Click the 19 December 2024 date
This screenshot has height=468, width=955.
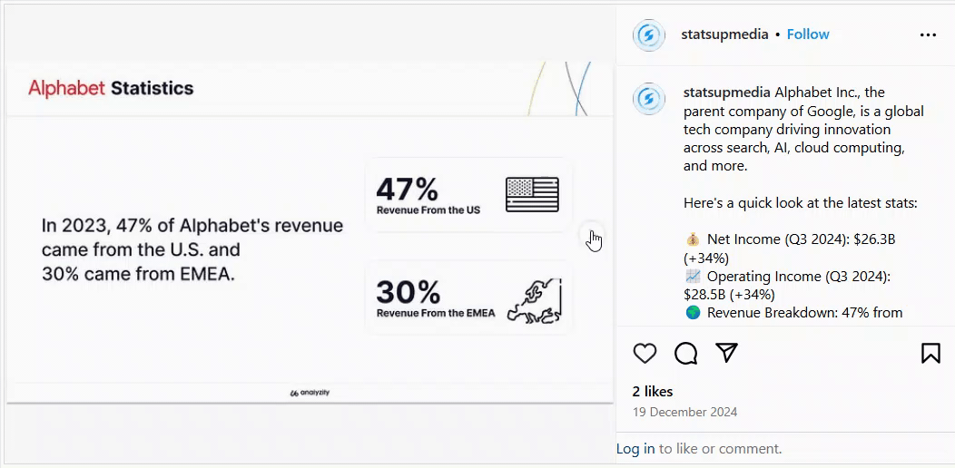684,412
